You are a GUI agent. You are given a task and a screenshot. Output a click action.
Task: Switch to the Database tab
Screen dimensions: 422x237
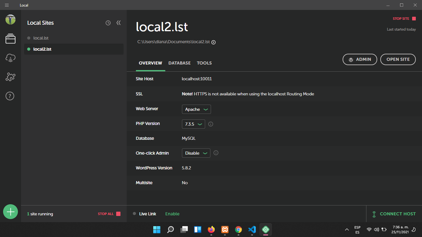179,63
